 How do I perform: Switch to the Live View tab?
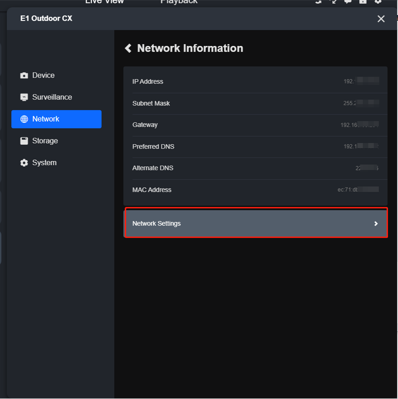point(104,2)
